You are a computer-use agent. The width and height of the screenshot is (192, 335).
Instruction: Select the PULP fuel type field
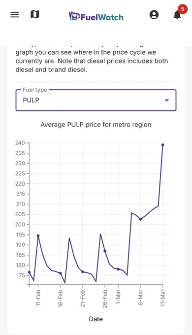(x=96, y=100)
